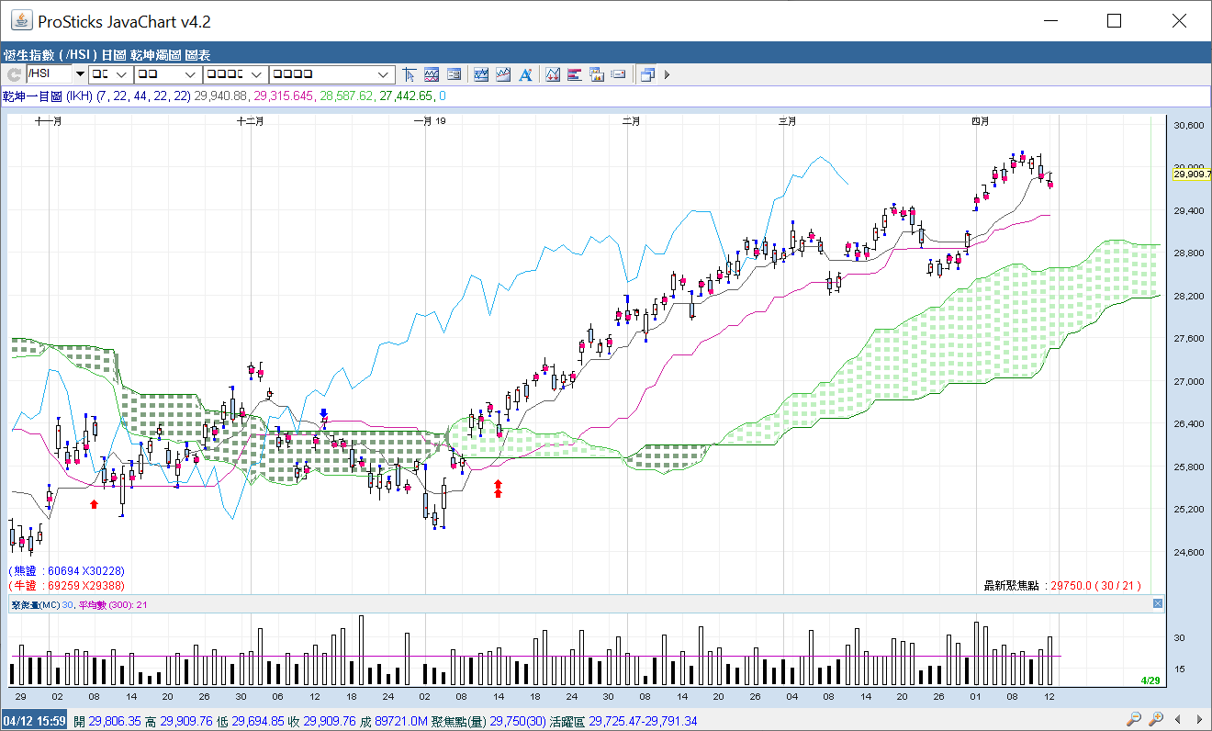The width and height of the screenshot is (1212, 731).
Task: Select the text annotation 'A' tool
Action: (525, 74)
